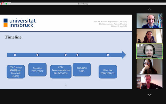Image resolution: width=166 pixels, height=104 pixels.
Task: Click the Directive 2020/1828/EU box
Action: [x=108, y=72]
